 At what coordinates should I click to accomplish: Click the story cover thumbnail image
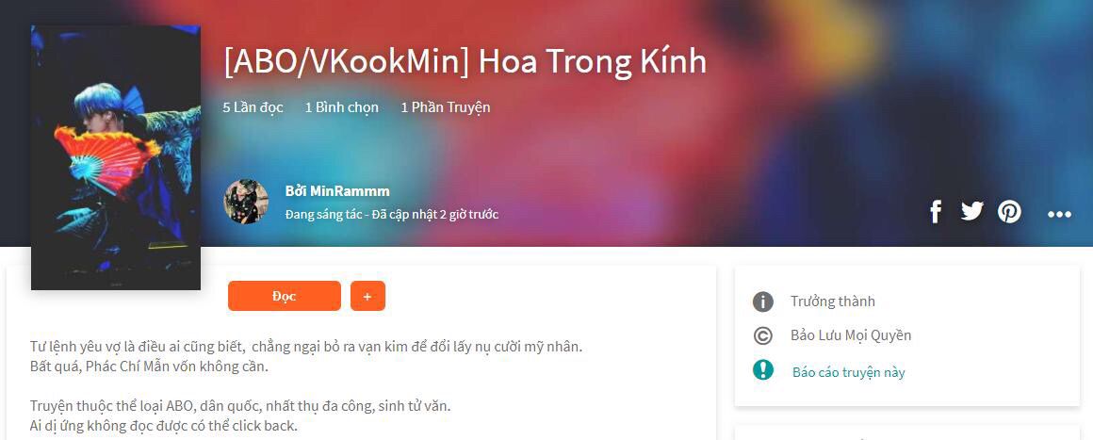click(x=116, y=157)
